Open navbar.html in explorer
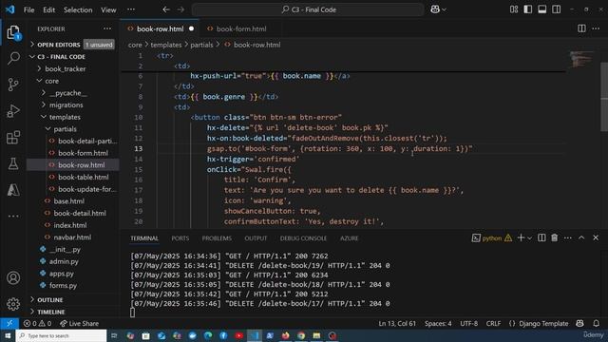The height and width of the screenshot is (342, 608). click(x=72, y=237)
